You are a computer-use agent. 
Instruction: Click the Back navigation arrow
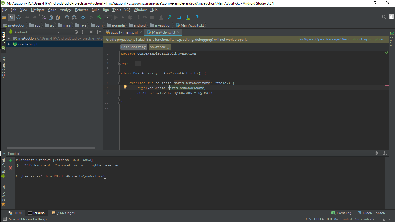click(83, 17)
